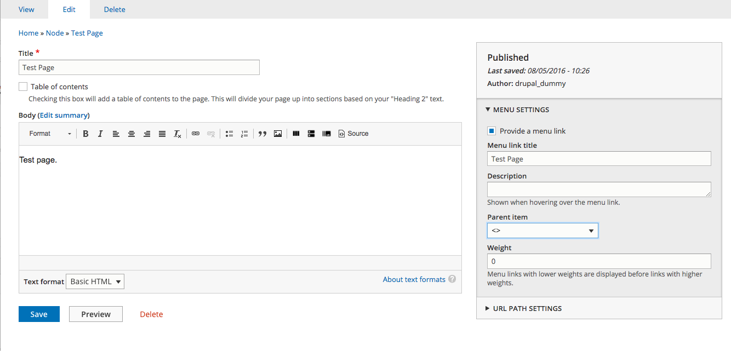This screenshot has height=351, width=731.
Task: Open the Parent item dropdown
Action: (542, 230)
